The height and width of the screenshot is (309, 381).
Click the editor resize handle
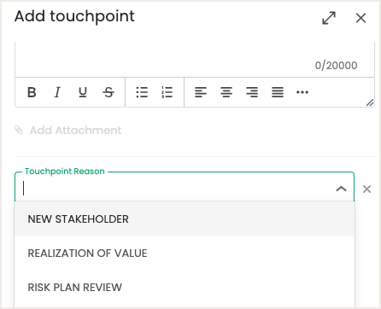point(370,102)
